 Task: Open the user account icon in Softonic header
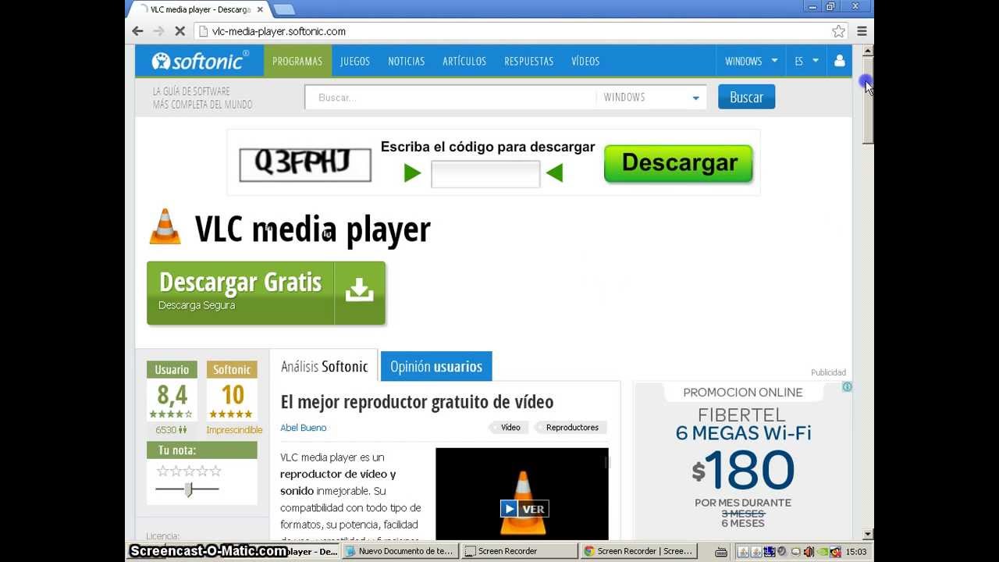[840, 61]
